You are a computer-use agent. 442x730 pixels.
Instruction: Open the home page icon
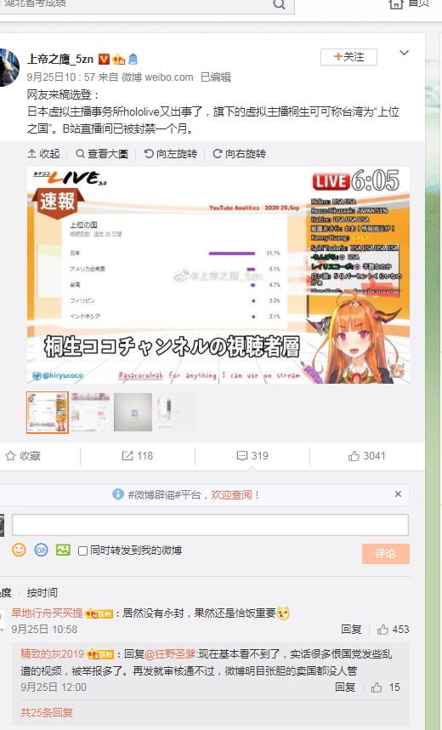pyautogui.click(x=396, y=3)
